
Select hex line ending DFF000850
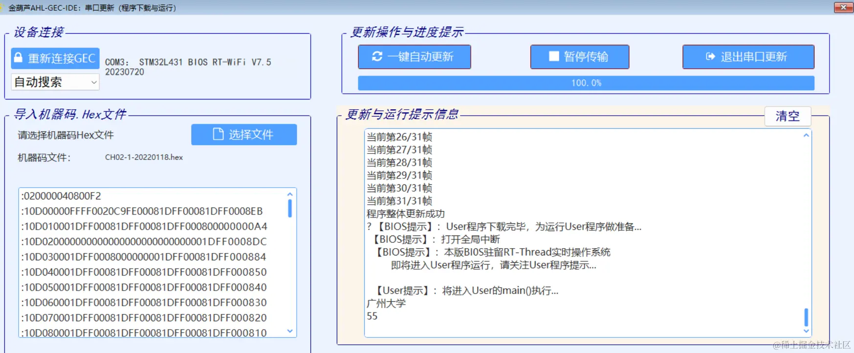(x=144, y=272)
